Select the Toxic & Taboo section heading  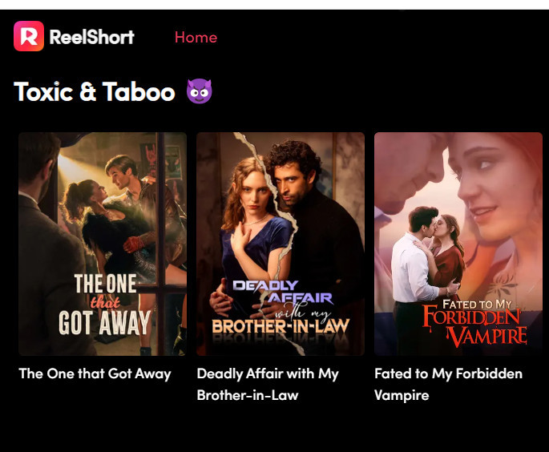pyautogui.click(x=95, y=91)
